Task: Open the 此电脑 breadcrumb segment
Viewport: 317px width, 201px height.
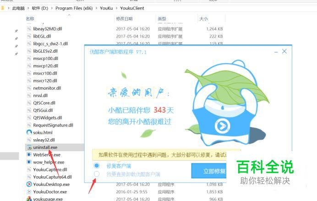Action: point(18,8)
